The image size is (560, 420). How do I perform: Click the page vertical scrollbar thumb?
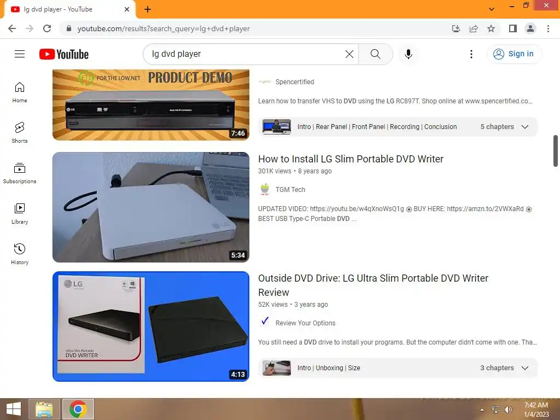pos(556,151)
